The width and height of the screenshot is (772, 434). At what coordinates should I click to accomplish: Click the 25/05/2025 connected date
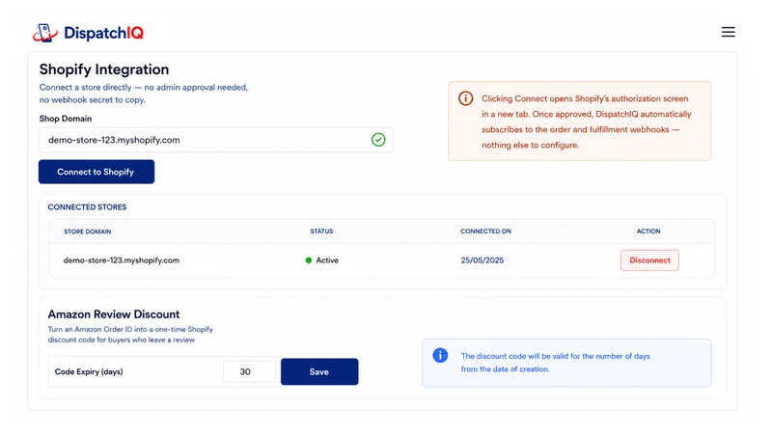[482, 260]
